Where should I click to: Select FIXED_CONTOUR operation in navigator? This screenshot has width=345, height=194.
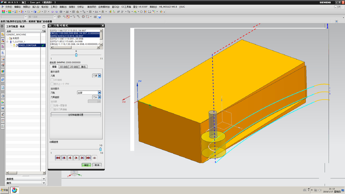click(x=27, y=45)
